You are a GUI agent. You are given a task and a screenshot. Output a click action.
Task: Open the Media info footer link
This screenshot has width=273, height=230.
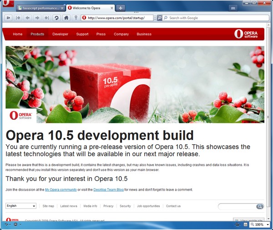90,206
